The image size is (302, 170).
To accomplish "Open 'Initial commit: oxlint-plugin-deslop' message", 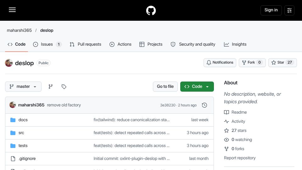I will 131,159.
